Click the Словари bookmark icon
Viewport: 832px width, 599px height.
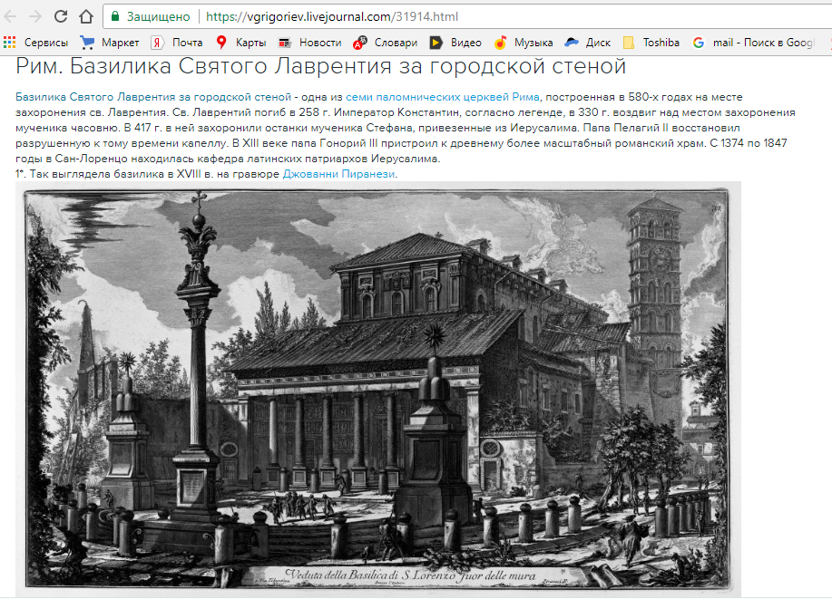pyautogui.click(x=360, y=43)
